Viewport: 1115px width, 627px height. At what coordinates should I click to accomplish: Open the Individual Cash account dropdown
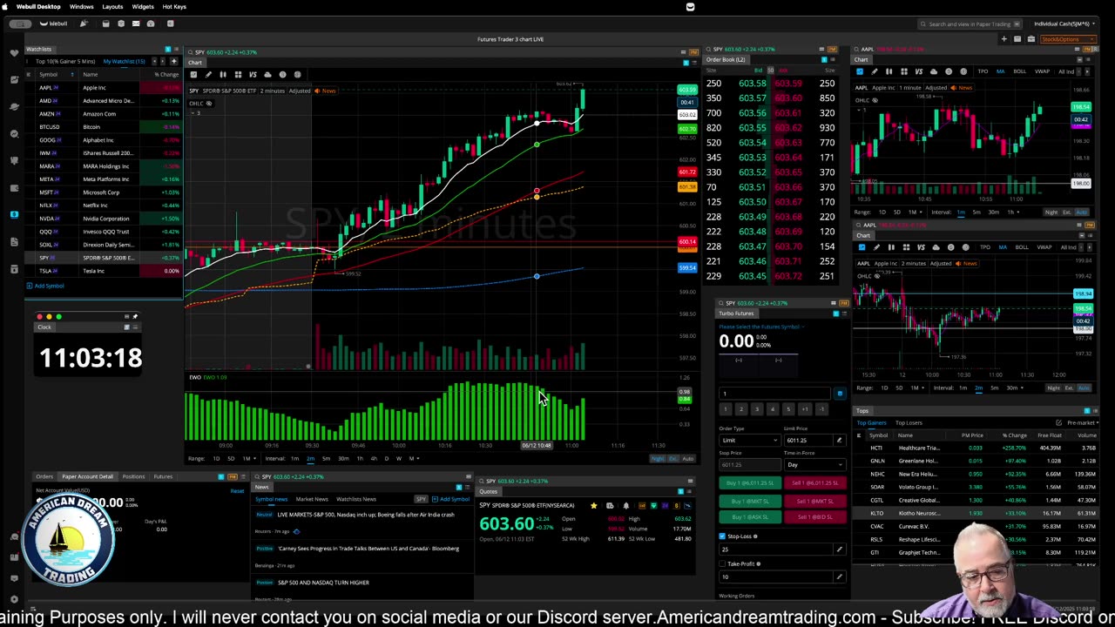1064,24
